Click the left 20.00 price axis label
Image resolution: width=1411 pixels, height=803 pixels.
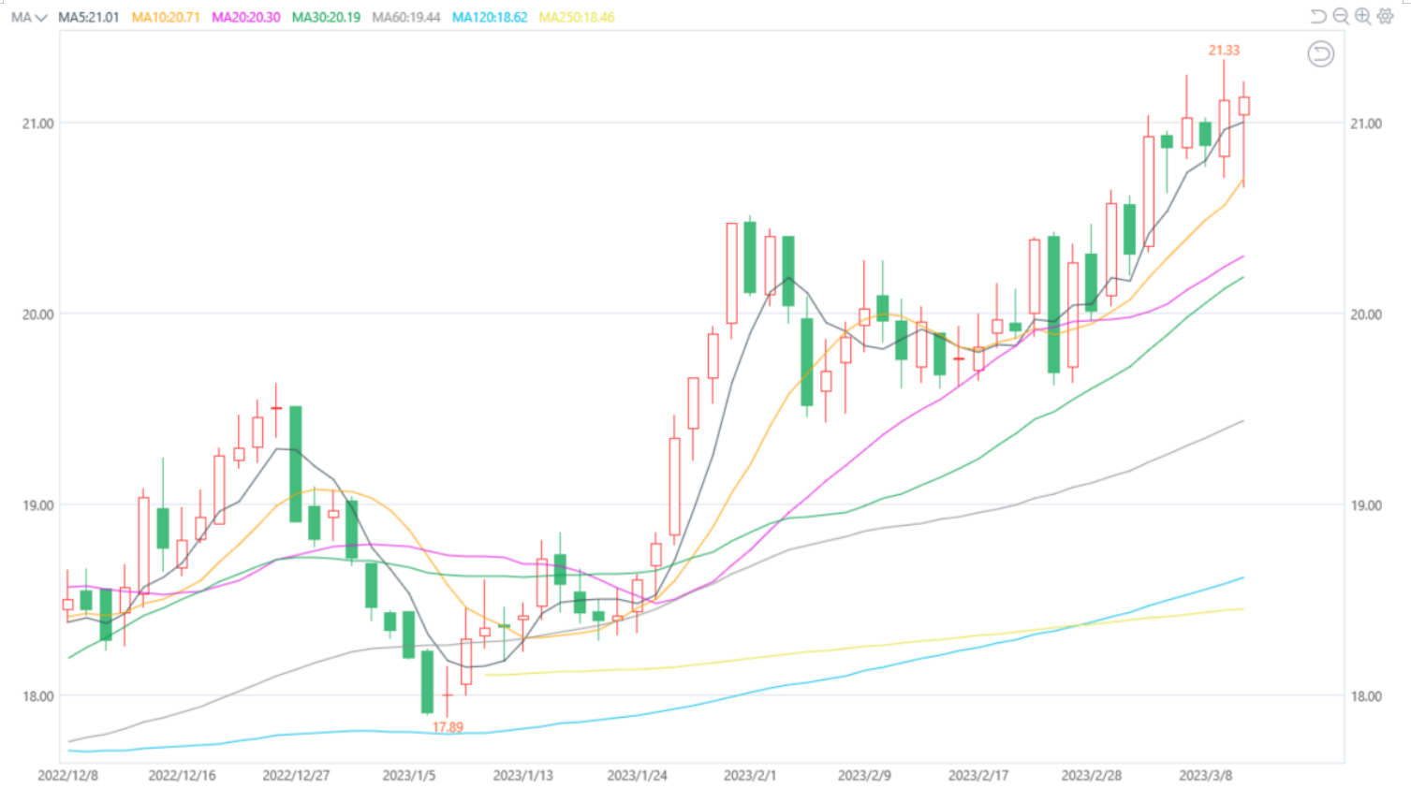[x=38, y=314]
